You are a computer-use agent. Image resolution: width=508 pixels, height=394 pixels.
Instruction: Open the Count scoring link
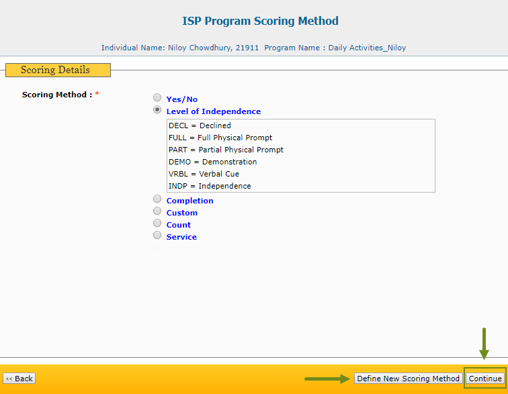[x=179, y=225]
